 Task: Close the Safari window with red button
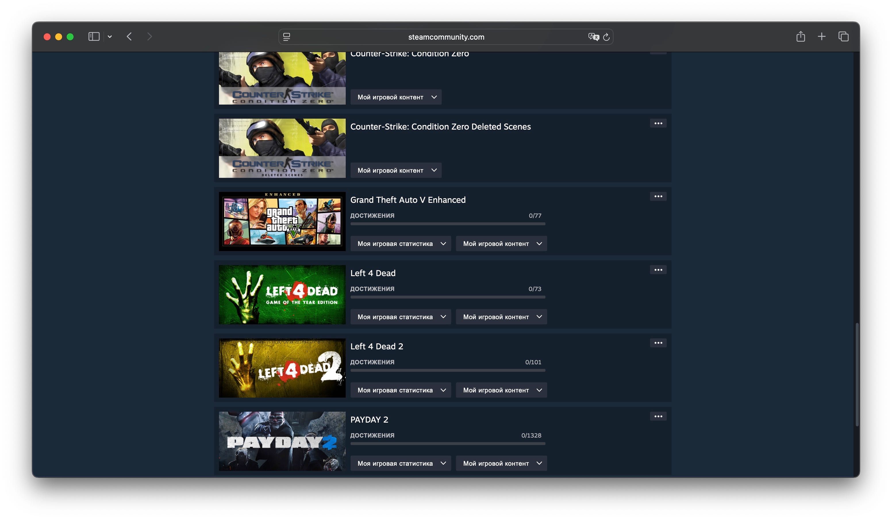tap(47, 37)
